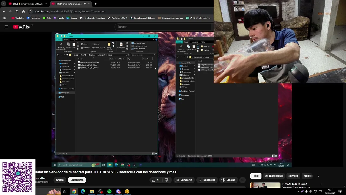Go to YouTube home via the logo
Image resolution: width=346 pixels, height=195 pixels.
21,27
